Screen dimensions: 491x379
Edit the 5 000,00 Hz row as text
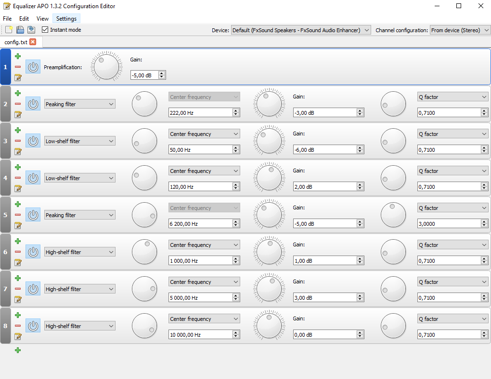[x=18, y=299]
